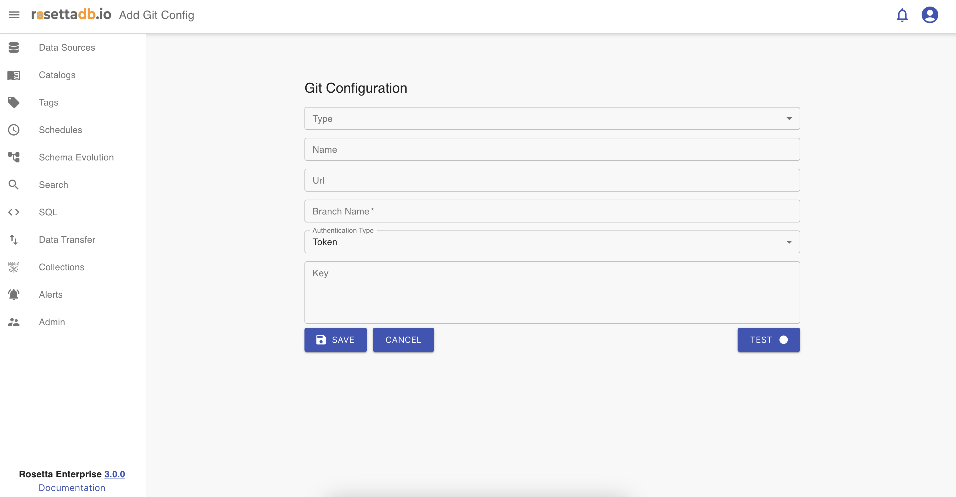Open the Admin sidebar entry
The width and height of the screenshot is (956, 497).
(x=52, y=322)
